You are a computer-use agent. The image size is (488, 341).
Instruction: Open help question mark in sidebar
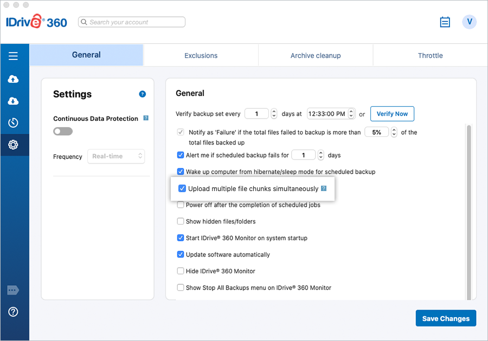tap(14, 312)
